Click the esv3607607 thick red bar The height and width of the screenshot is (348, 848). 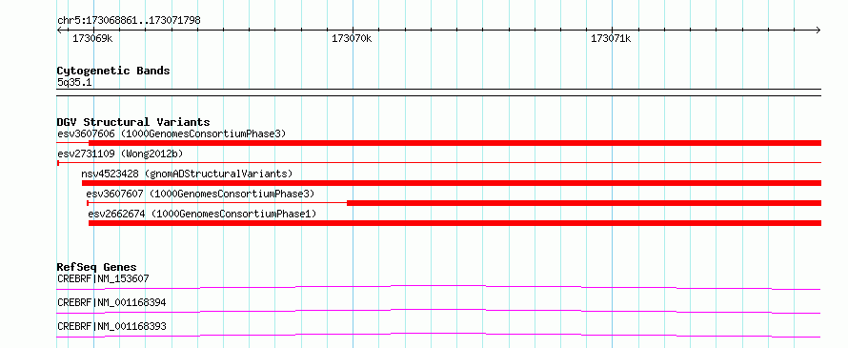(x=584, y=203)
